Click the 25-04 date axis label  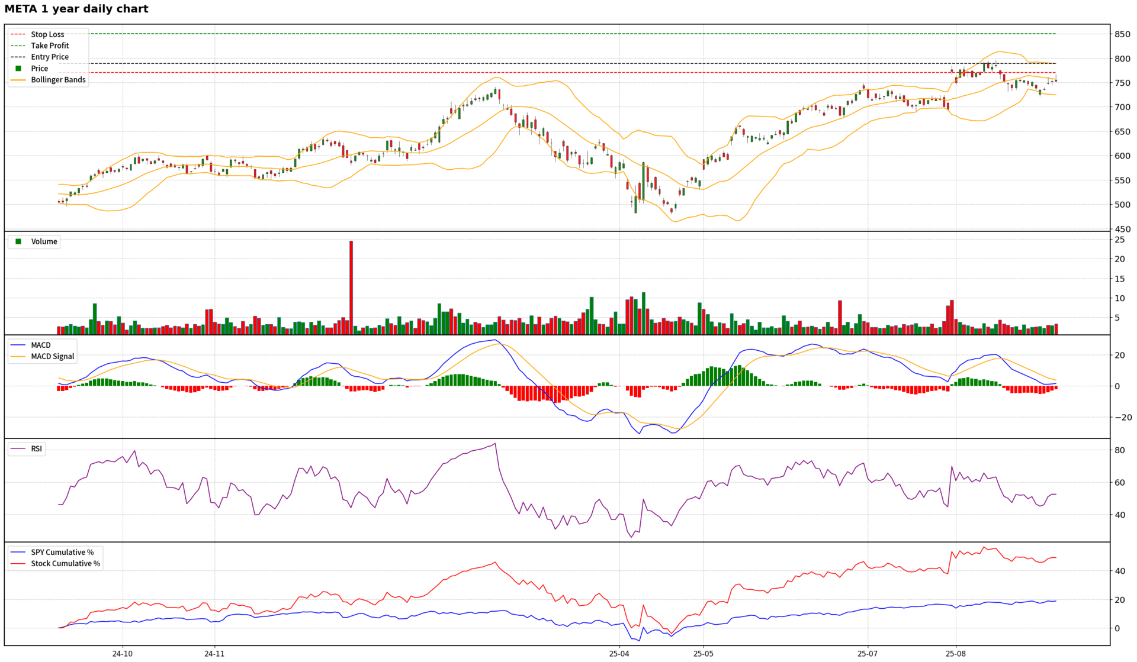tap(619, 654)
